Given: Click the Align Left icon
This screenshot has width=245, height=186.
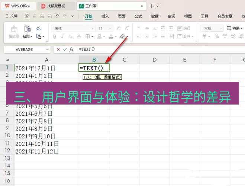Looking at the screenshot, I should pos(138,36).
